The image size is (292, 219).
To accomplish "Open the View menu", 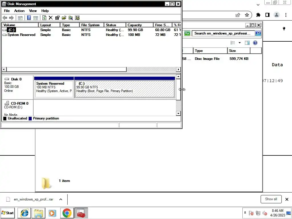I will tap(33, 11).
